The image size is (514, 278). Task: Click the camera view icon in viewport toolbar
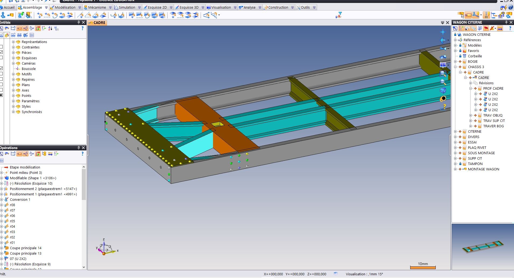click(x=443, y=48)
